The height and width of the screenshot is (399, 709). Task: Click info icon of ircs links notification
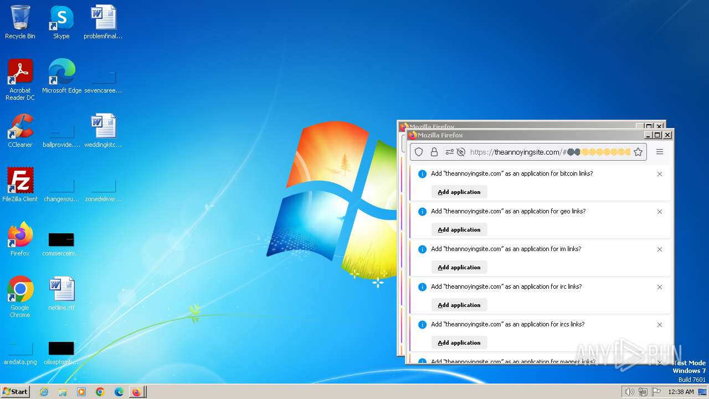(x=422, y=325)
